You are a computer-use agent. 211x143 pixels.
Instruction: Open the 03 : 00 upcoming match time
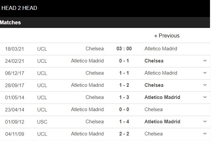[x=124, y=49]
